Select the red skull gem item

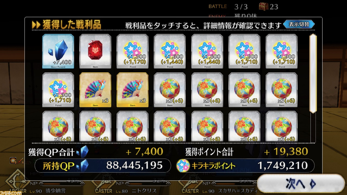click(x=95, y=51)
